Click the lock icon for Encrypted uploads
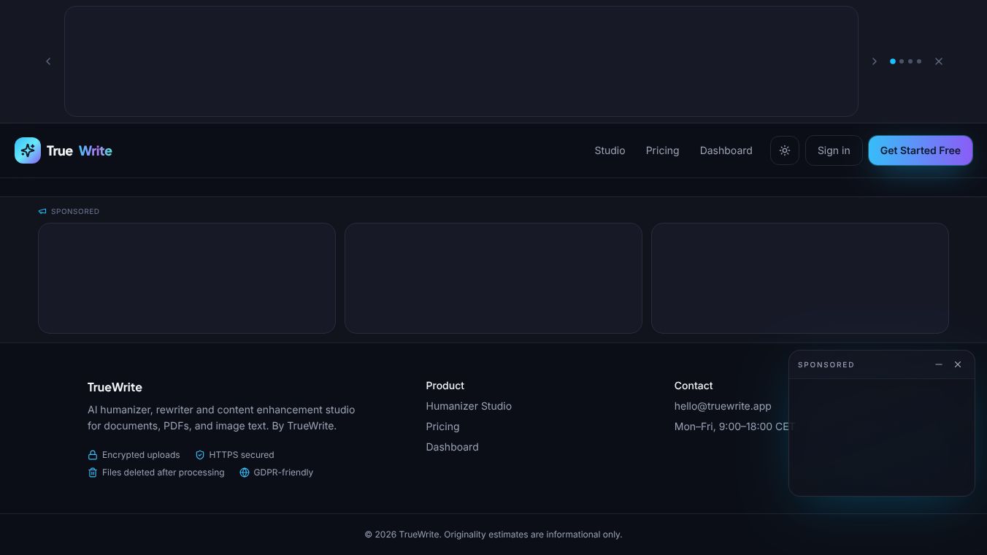 tap(93, 455)
